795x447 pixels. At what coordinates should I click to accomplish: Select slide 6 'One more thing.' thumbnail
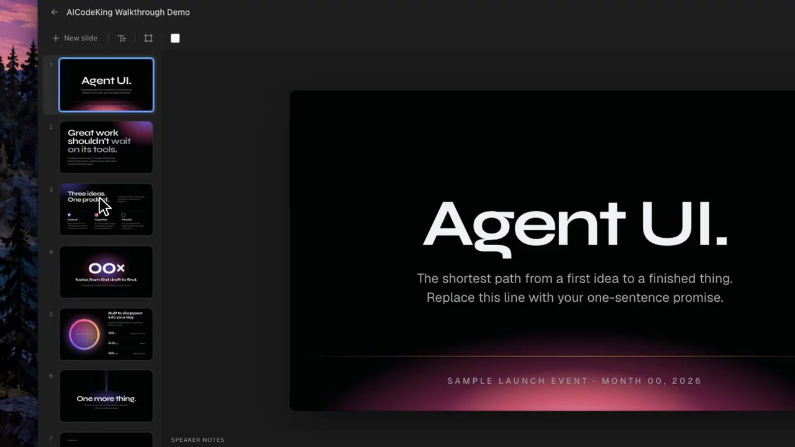(x=106, y=396)
